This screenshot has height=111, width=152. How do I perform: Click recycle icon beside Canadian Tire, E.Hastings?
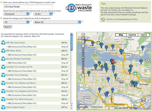3,75
